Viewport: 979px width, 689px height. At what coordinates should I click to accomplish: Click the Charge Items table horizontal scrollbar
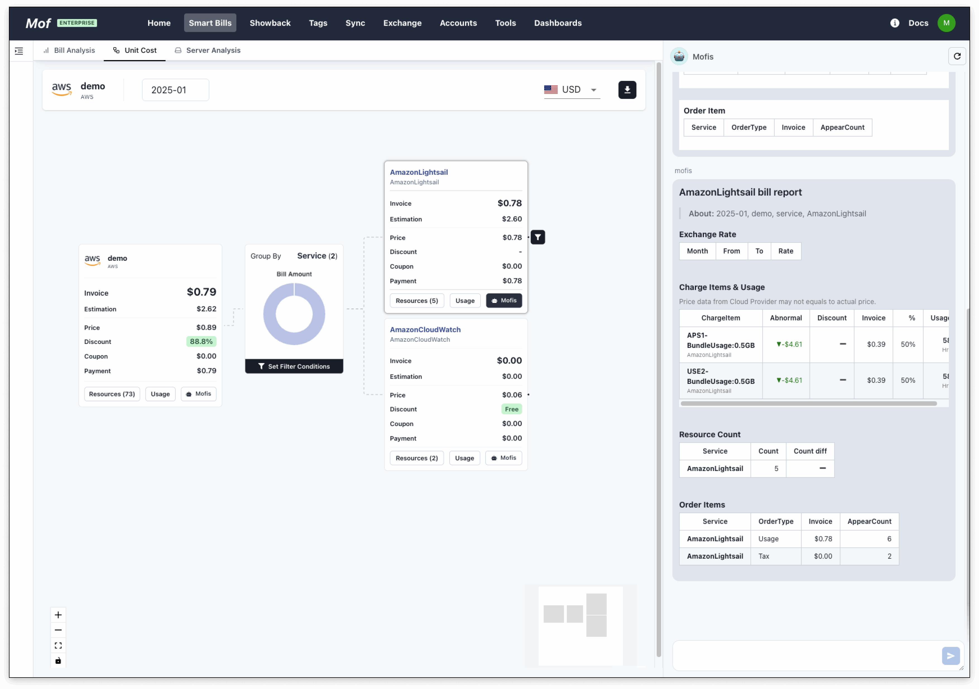808,404
